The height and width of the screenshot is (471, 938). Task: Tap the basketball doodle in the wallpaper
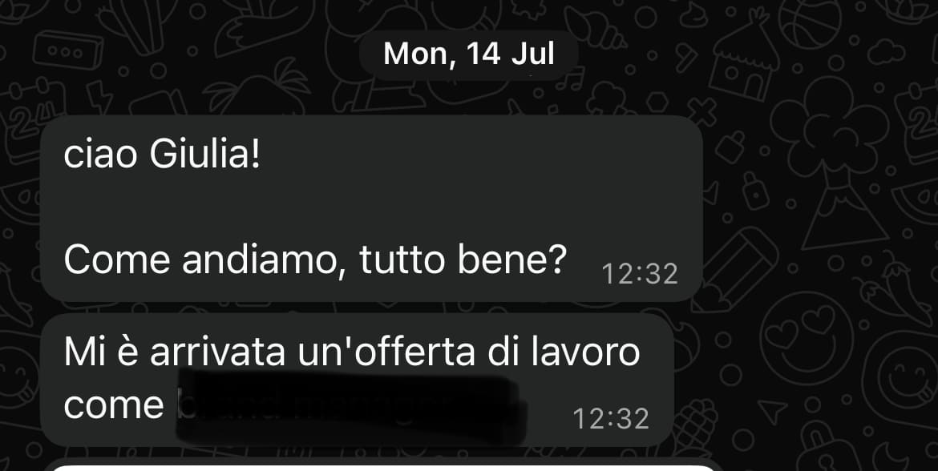810,22
